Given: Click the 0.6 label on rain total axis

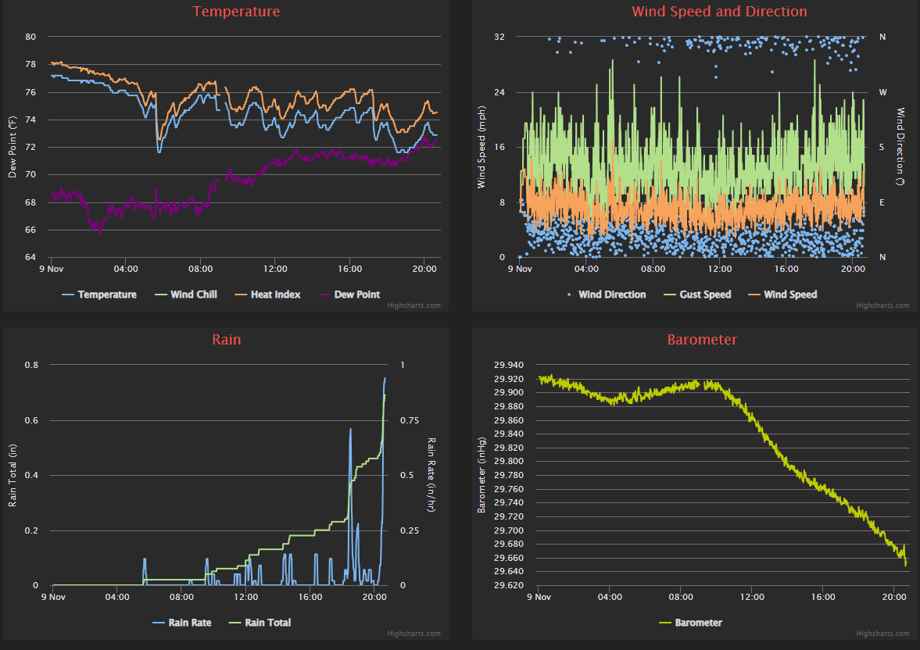Looking at the screenshot, I should coord(32,420).
